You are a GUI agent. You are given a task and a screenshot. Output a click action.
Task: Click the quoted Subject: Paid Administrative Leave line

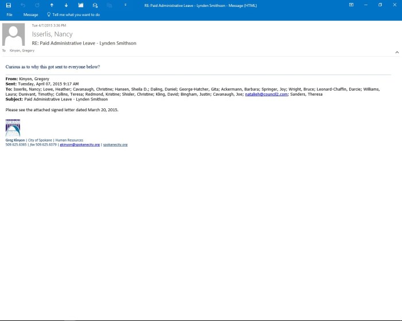(x=57, y=99)
